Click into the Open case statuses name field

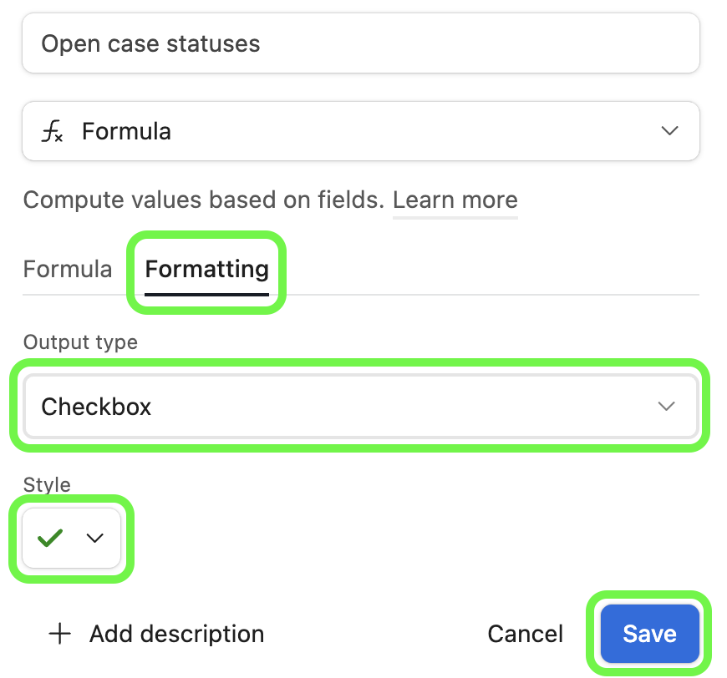click(361, 43)
